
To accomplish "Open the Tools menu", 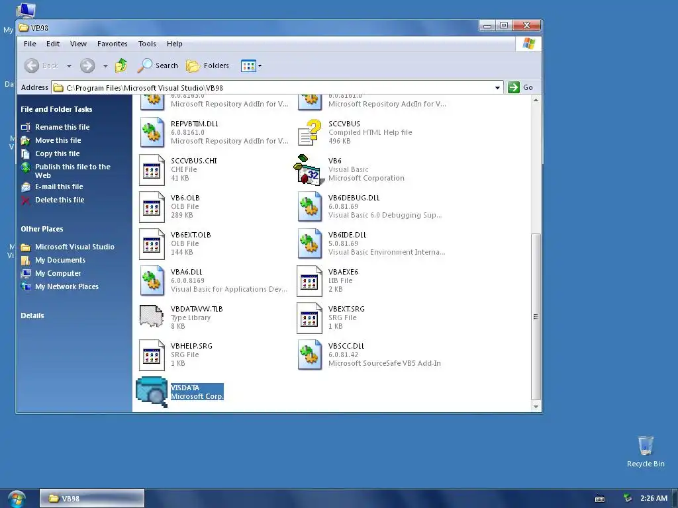I will point(147,44).
